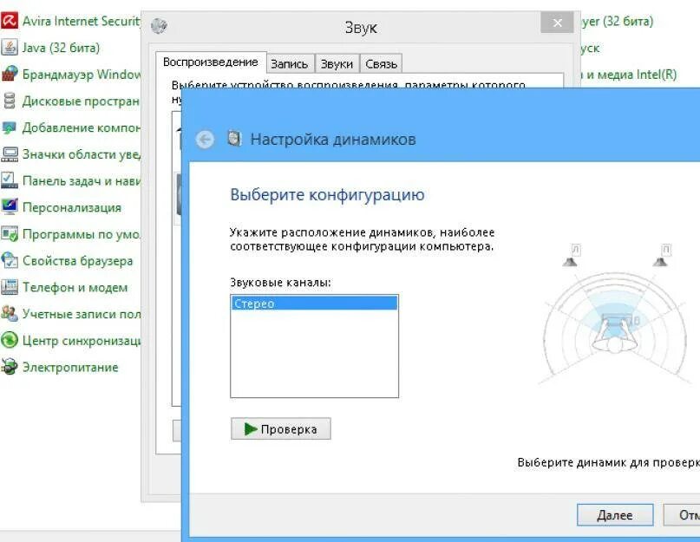The image size is (700, 542).
Task: Open the Учетные записи пользователей icon
Action: click(10, 314)
